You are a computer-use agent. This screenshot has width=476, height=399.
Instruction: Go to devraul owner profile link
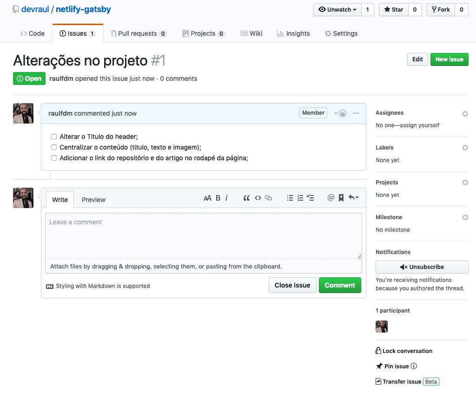click(35, 9)
